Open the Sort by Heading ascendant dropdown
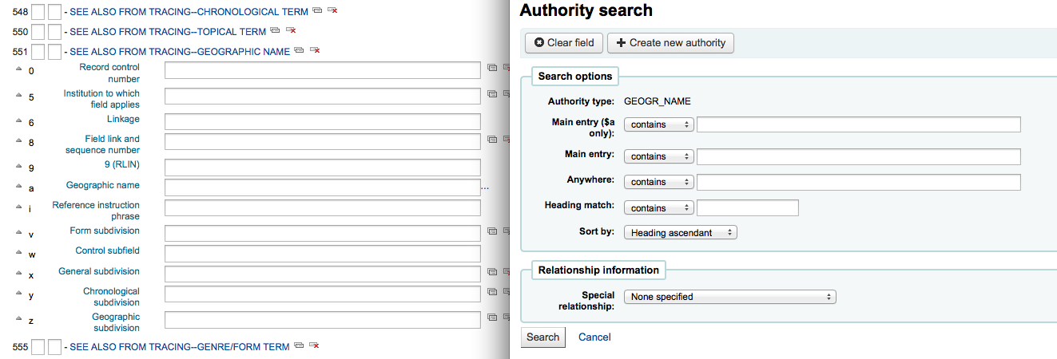This screenshot has height=359, width=1057. (x=681, y=233)
